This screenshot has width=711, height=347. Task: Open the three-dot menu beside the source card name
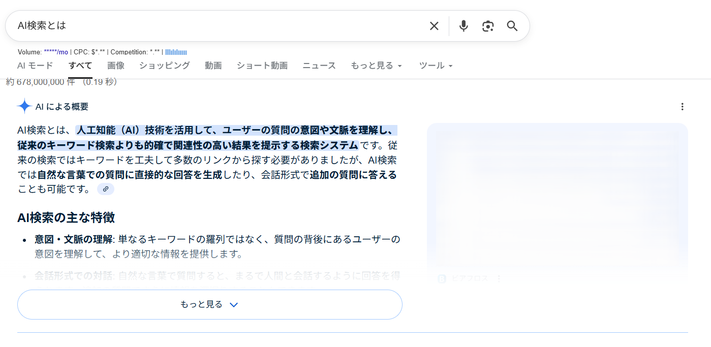point(499,278)
